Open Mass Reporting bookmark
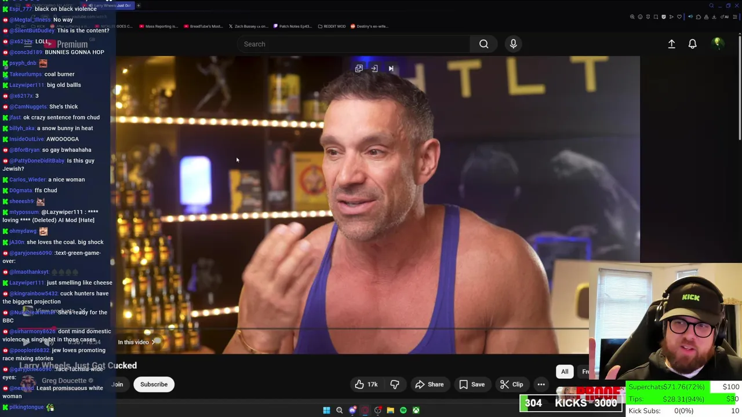The height and width of the screenshot is (417, 742). pos(158,26)
